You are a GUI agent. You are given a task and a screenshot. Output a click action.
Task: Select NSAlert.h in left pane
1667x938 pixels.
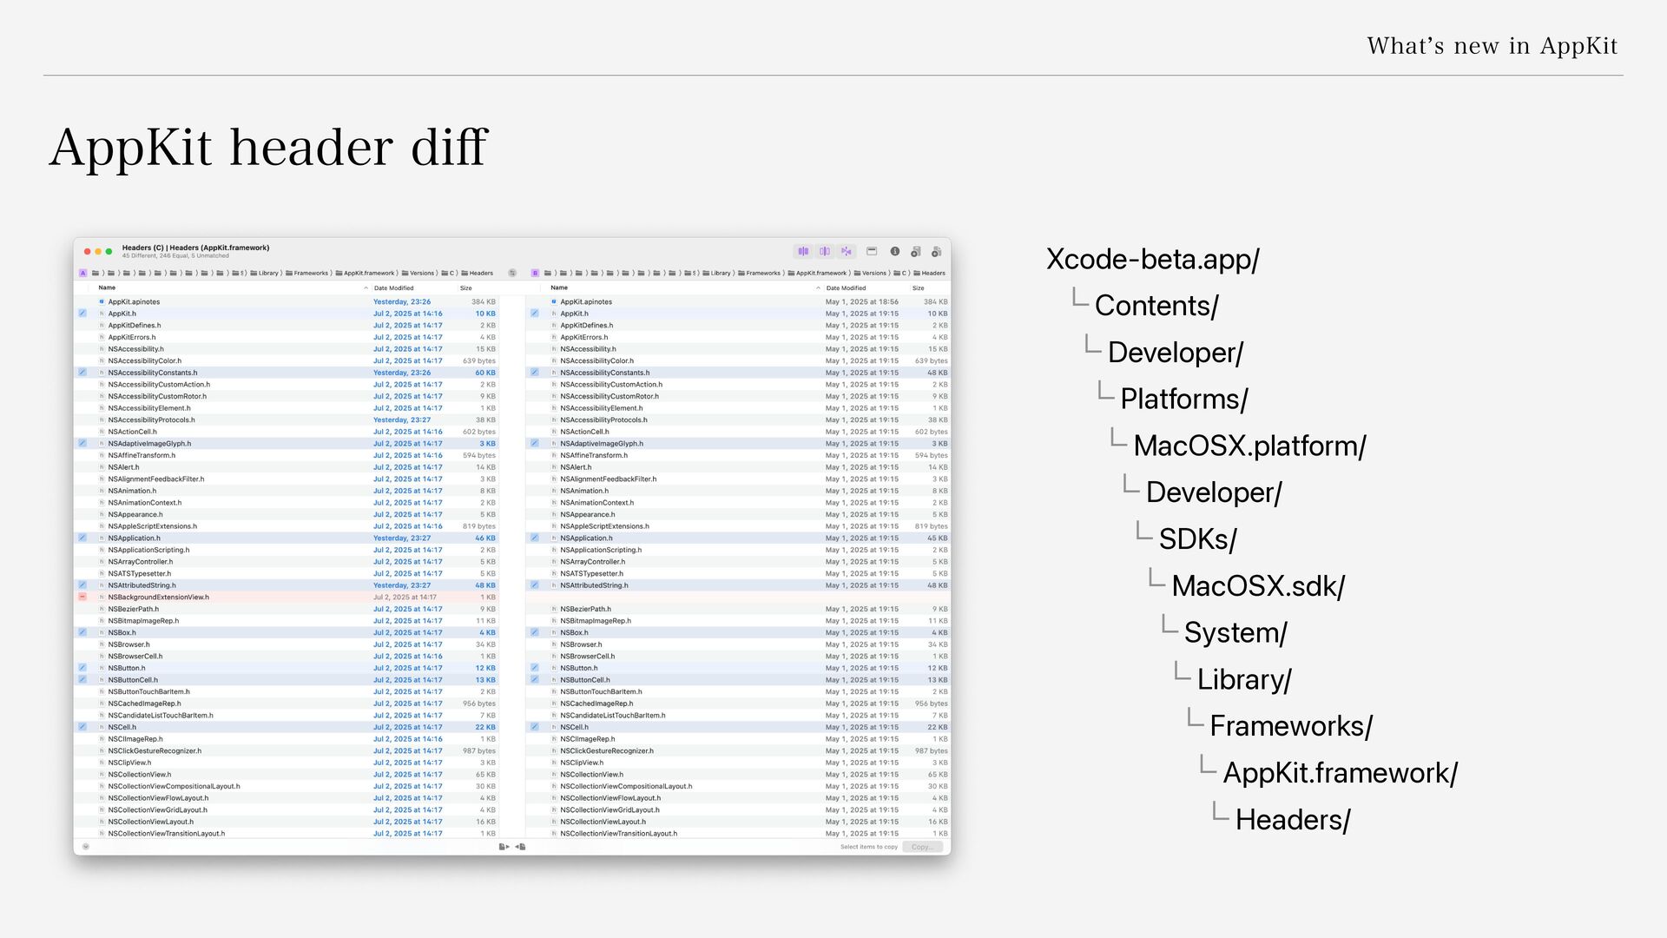coord(288,467)
